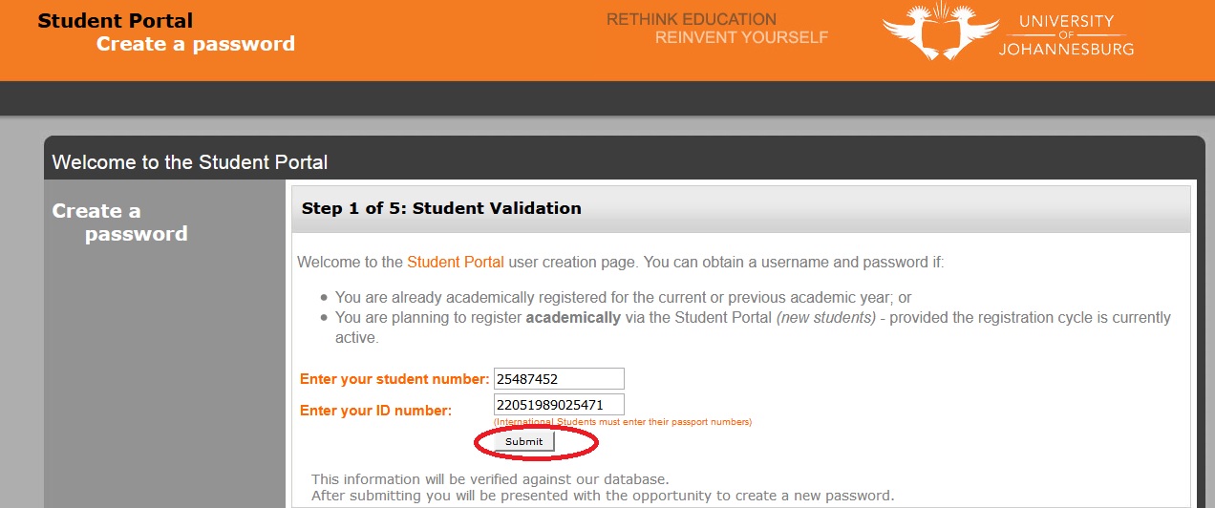Click the International Students passport note

[623, 422]
